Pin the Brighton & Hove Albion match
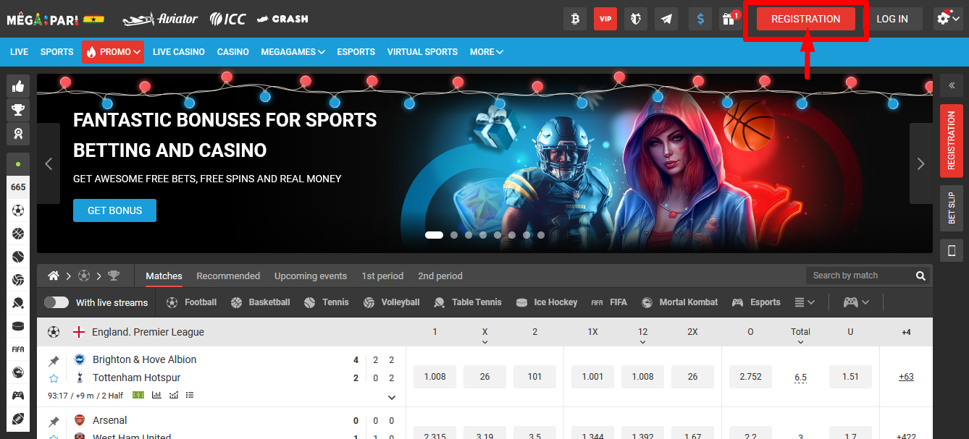The height and width of the screenshot is (439, 969). coord(54,361)
